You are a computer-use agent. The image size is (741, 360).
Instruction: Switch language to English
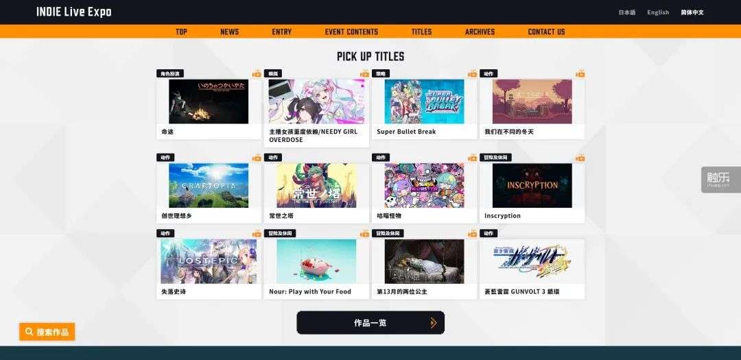pyautogui.click(x=658, y=12)
